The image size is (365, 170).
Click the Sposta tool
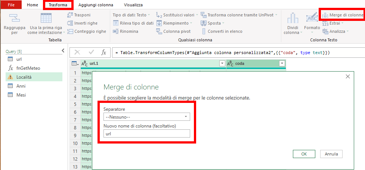point(212,23)
